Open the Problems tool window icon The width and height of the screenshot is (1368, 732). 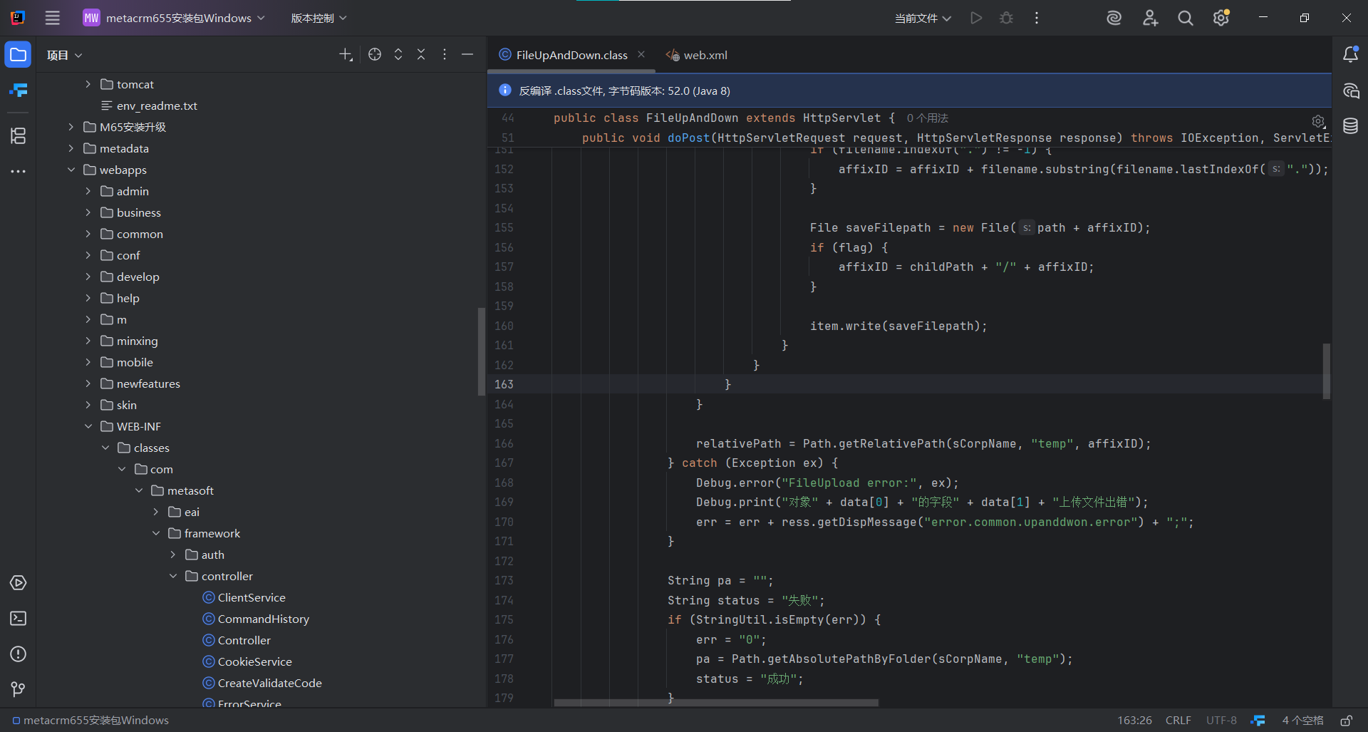[18, 654]
